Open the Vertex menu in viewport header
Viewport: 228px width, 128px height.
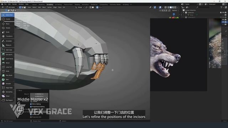tap(50, 7)
